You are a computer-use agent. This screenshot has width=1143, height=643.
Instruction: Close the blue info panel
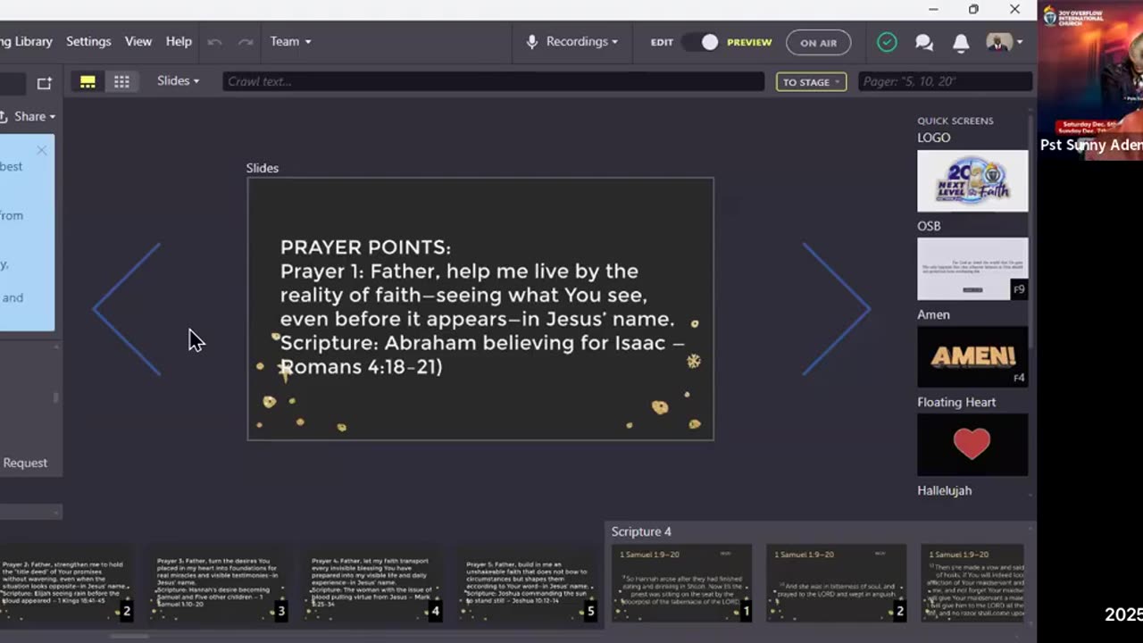pos(42,150)
